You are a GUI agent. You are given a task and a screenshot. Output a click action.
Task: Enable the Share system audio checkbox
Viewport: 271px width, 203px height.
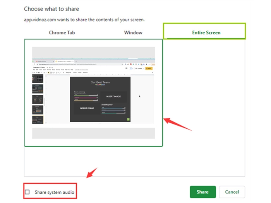tap(27, 192)
